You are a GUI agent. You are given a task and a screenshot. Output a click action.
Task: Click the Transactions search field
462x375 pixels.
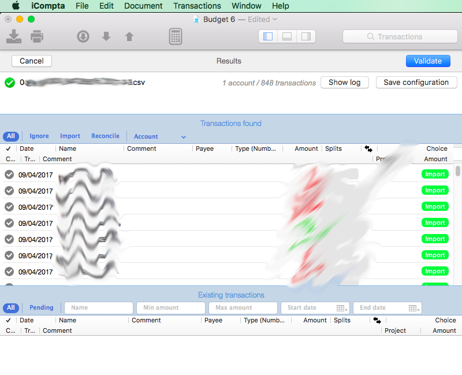click(x=400, y=36)
